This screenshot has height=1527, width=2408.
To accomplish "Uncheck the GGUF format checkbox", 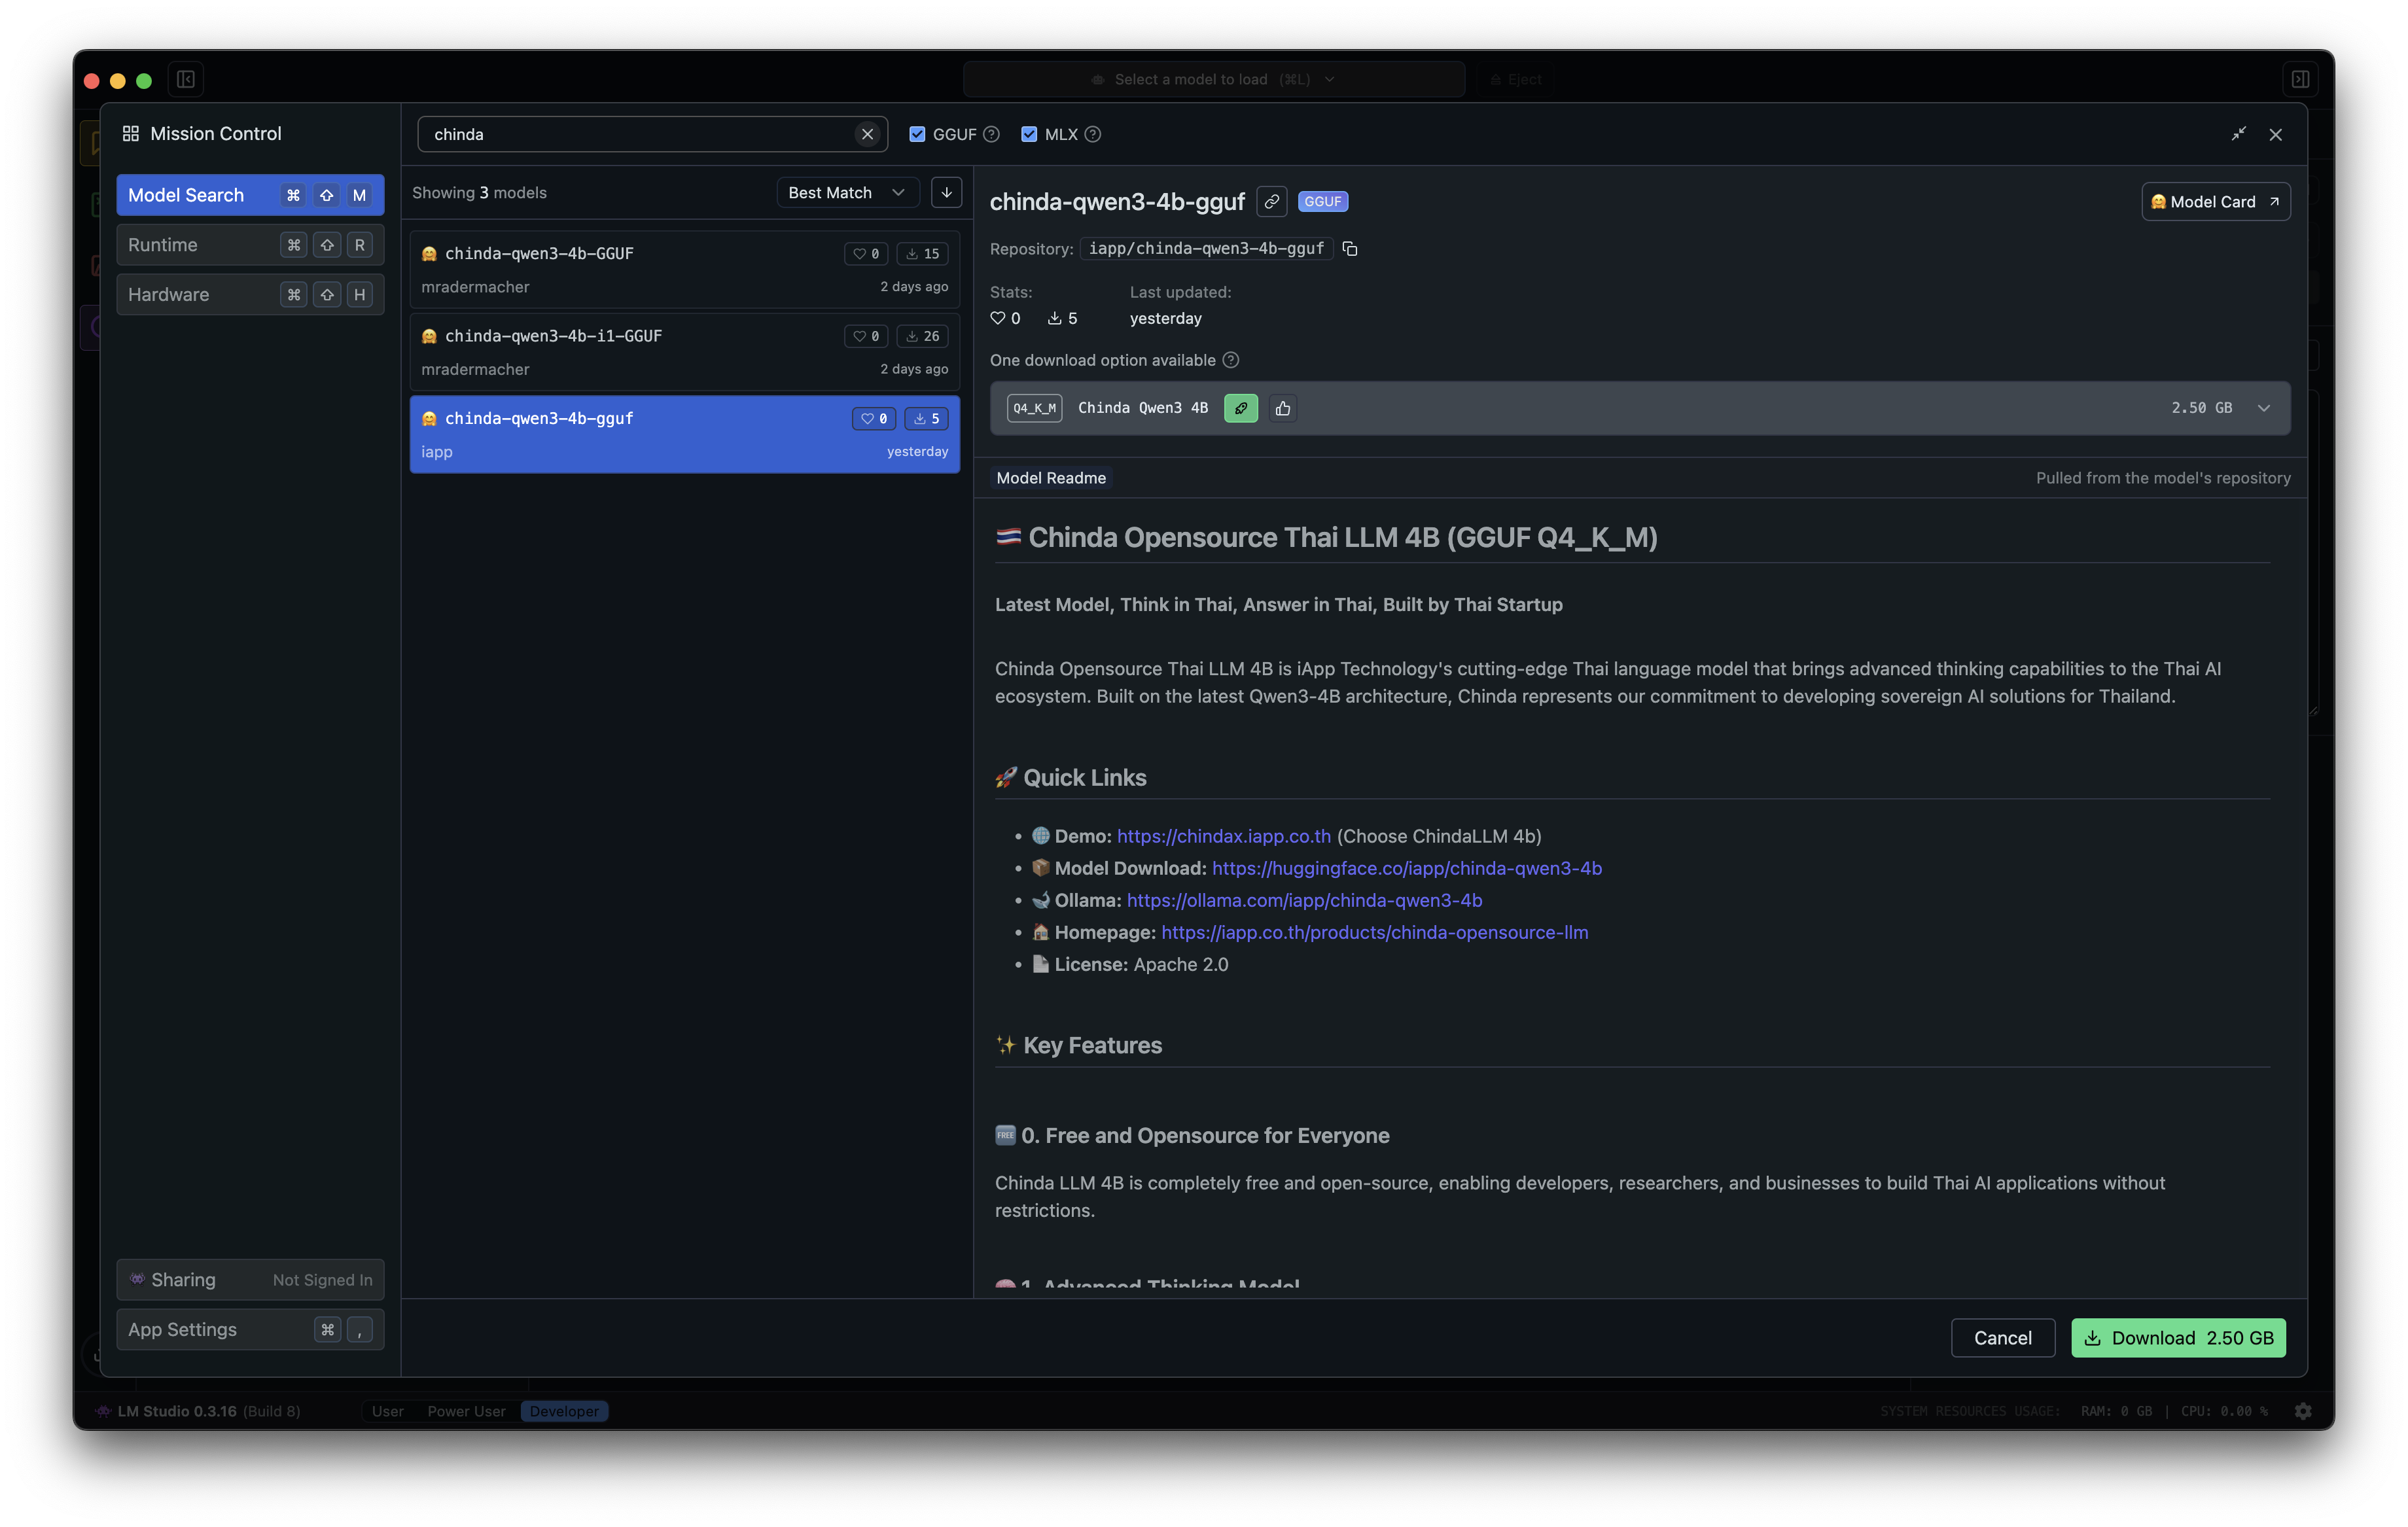I will pos(917,134).
